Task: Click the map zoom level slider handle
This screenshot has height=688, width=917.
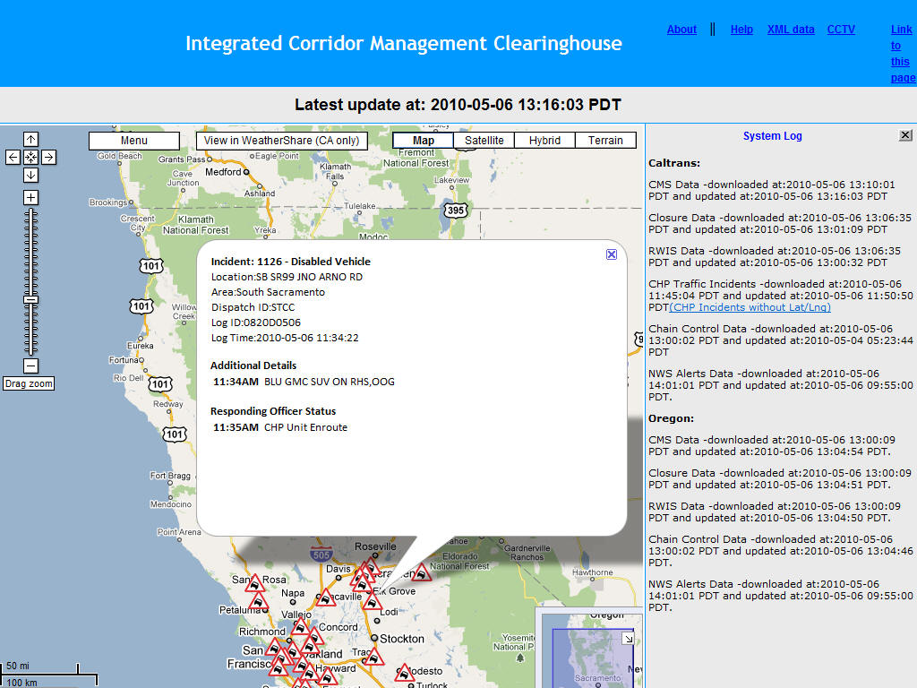Action: click(x=30, y=299)
